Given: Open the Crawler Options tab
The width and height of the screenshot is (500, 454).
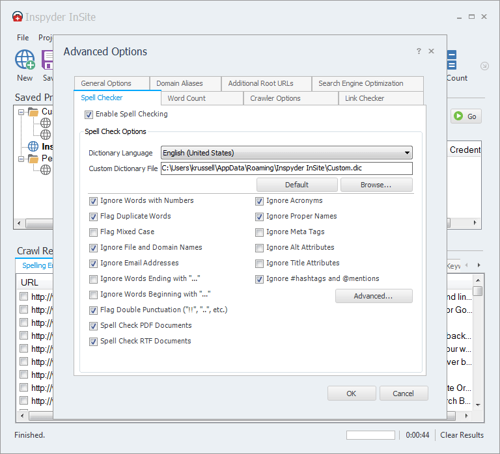Looking at the screenshot, I should pyautogui.click(x=291, y=98).
